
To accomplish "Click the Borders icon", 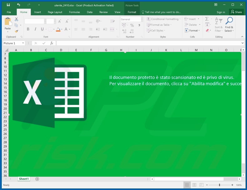I will pyautogui.click(x=50, y=29).
